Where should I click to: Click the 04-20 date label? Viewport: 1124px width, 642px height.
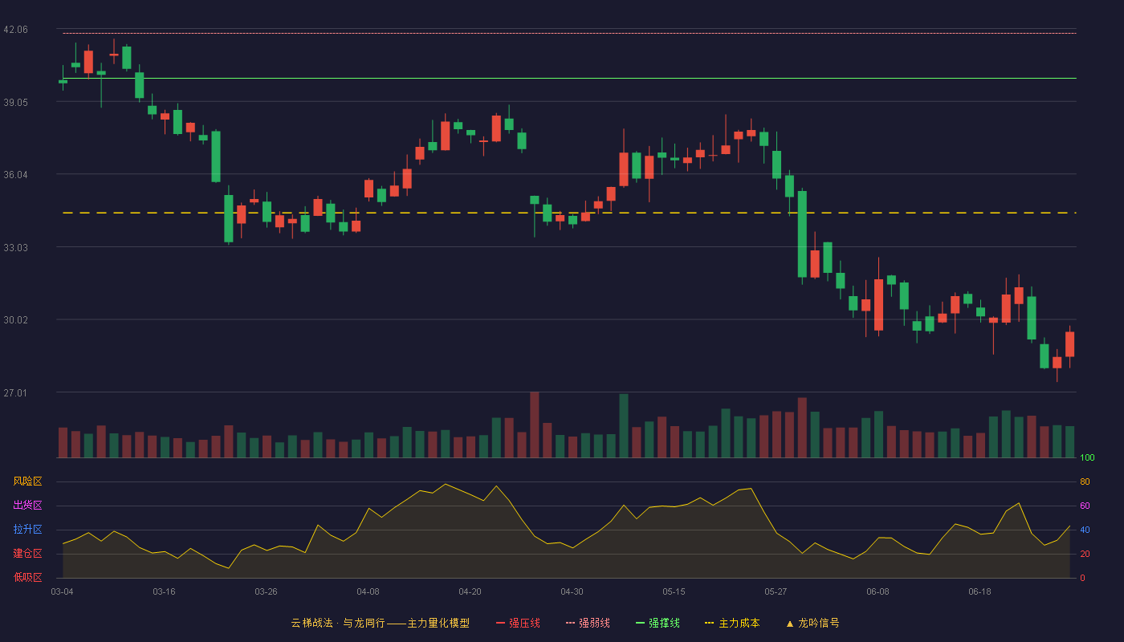point(470,591)
